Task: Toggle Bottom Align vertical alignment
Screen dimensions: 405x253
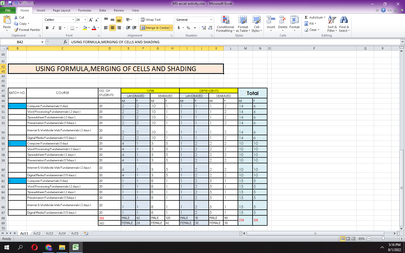Action: (119, 20)
